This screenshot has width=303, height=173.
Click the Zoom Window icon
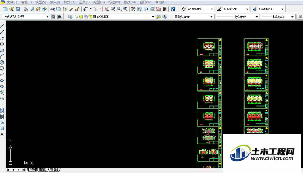point(119,9)
